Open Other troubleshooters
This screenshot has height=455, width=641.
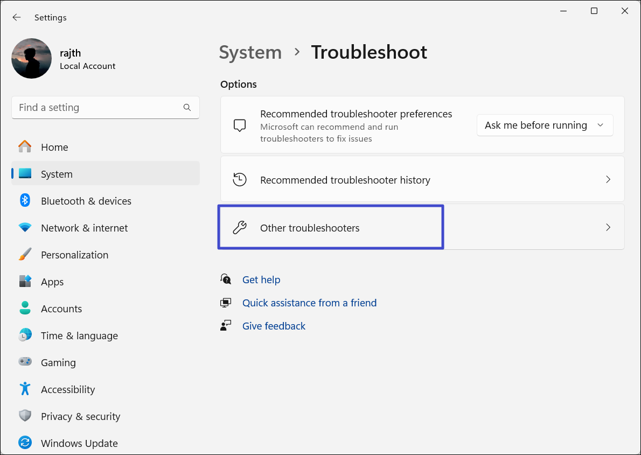pos(310,228)
